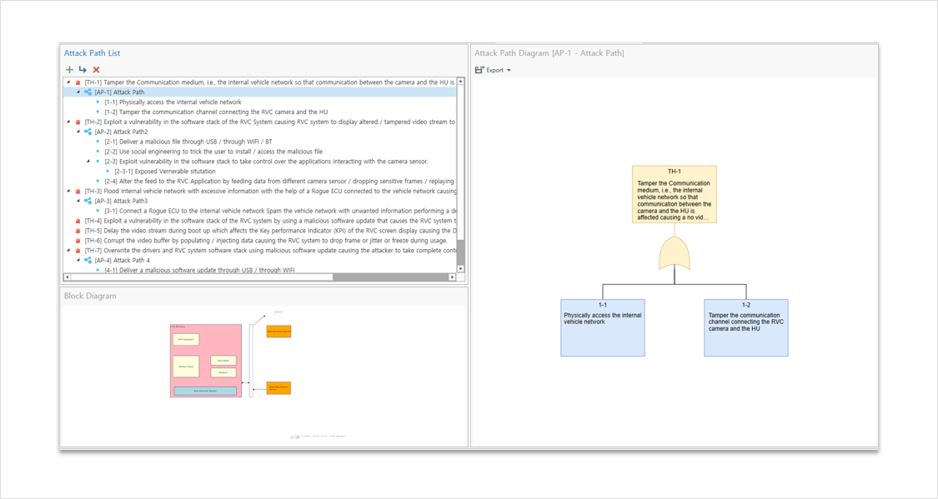
Task: Click the green plus add icon
Action: 69,70
